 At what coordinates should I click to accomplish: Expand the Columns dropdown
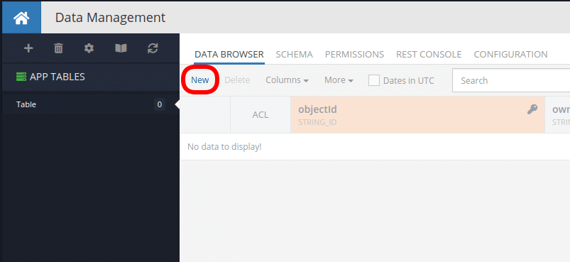pos(287,80)
